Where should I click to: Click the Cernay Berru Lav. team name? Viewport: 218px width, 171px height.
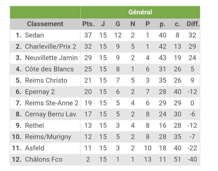pos(51,114)
